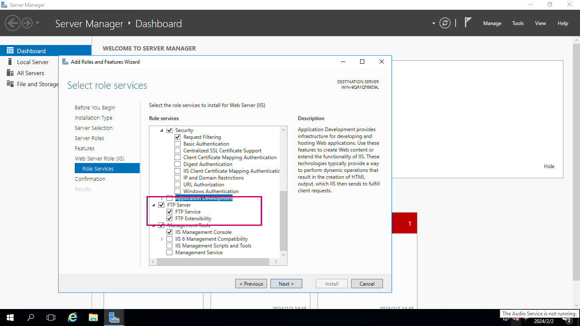The width and height of the screenshot is (580, 326).
Task: Select the Application Development role service
Action: [x=204, y=198]
